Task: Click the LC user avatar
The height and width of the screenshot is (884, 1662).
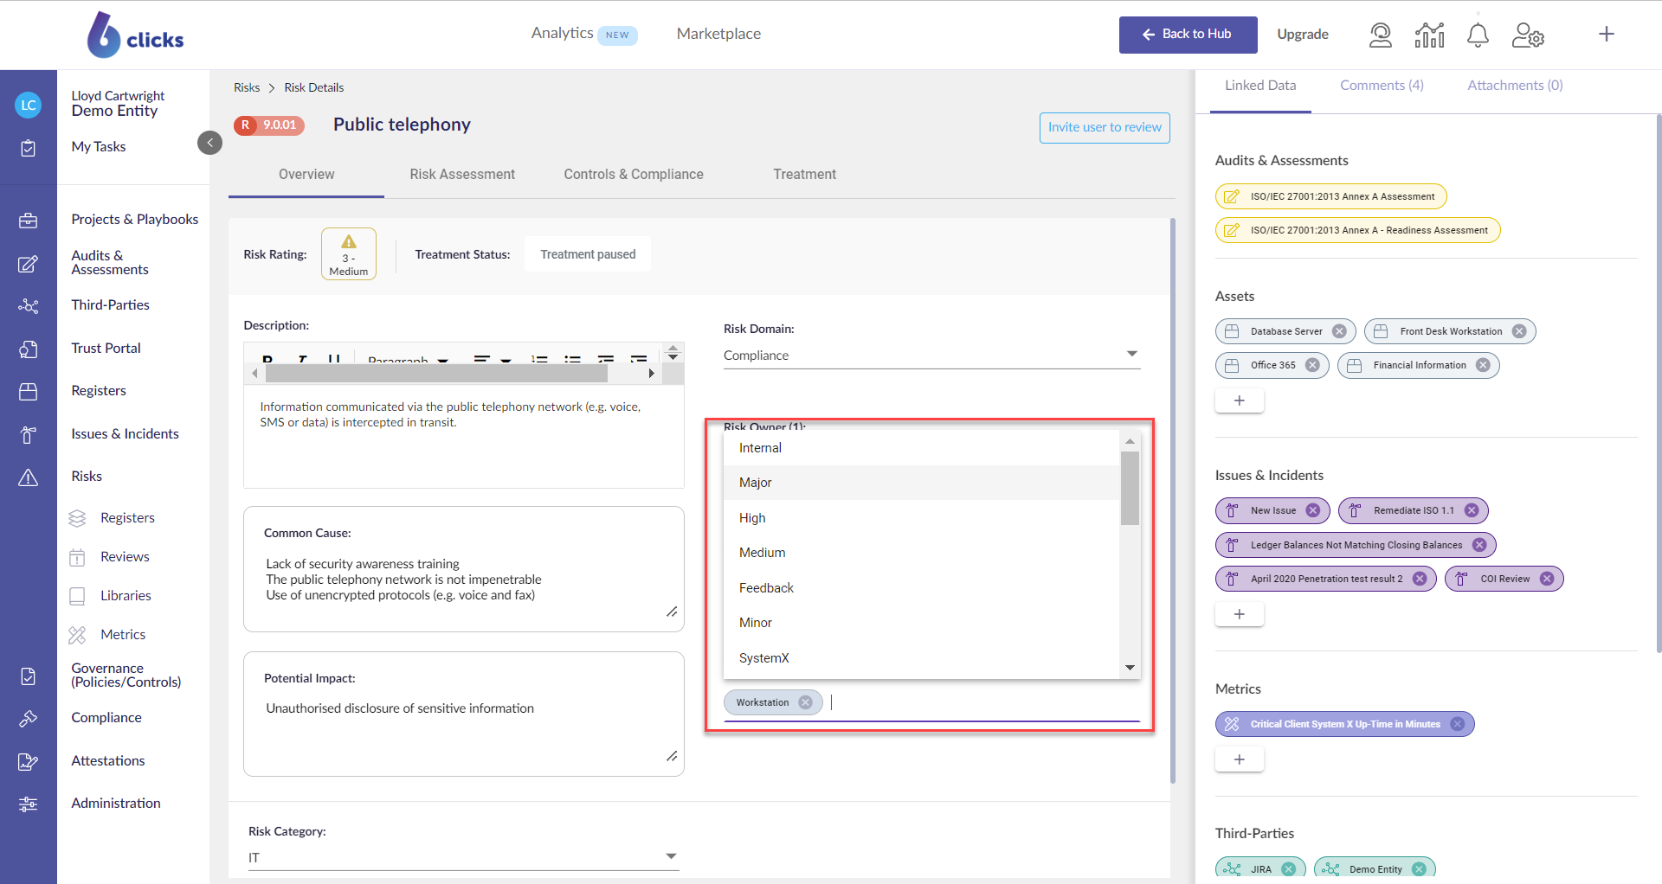Action: pyautogui.click(x=29, y=105)
